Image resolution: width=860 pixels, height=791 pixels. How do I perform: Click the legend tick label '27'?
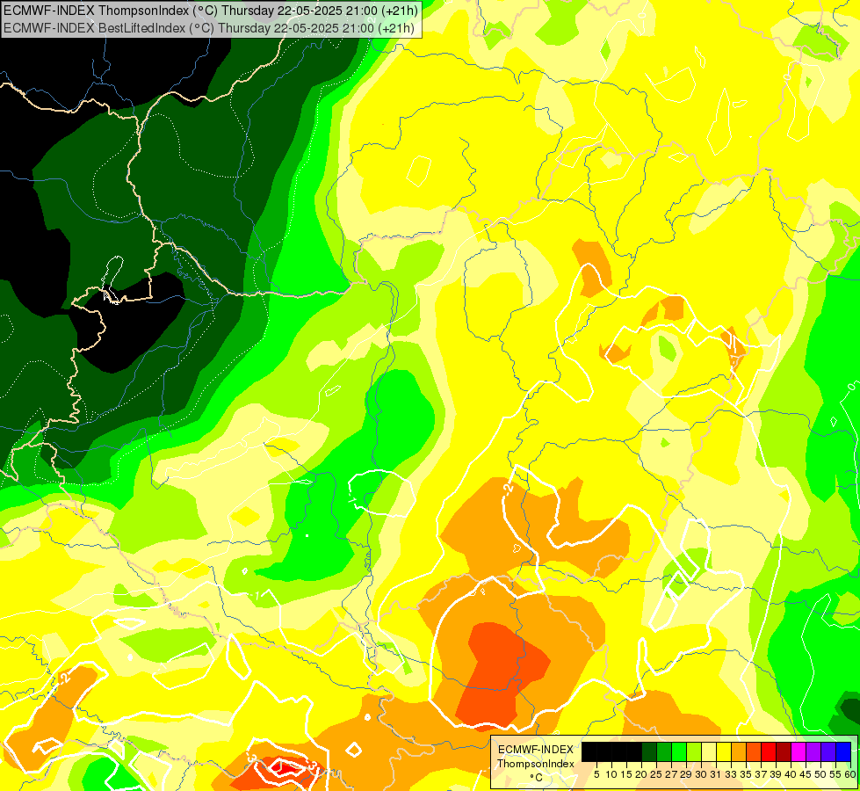pos(671,774)
